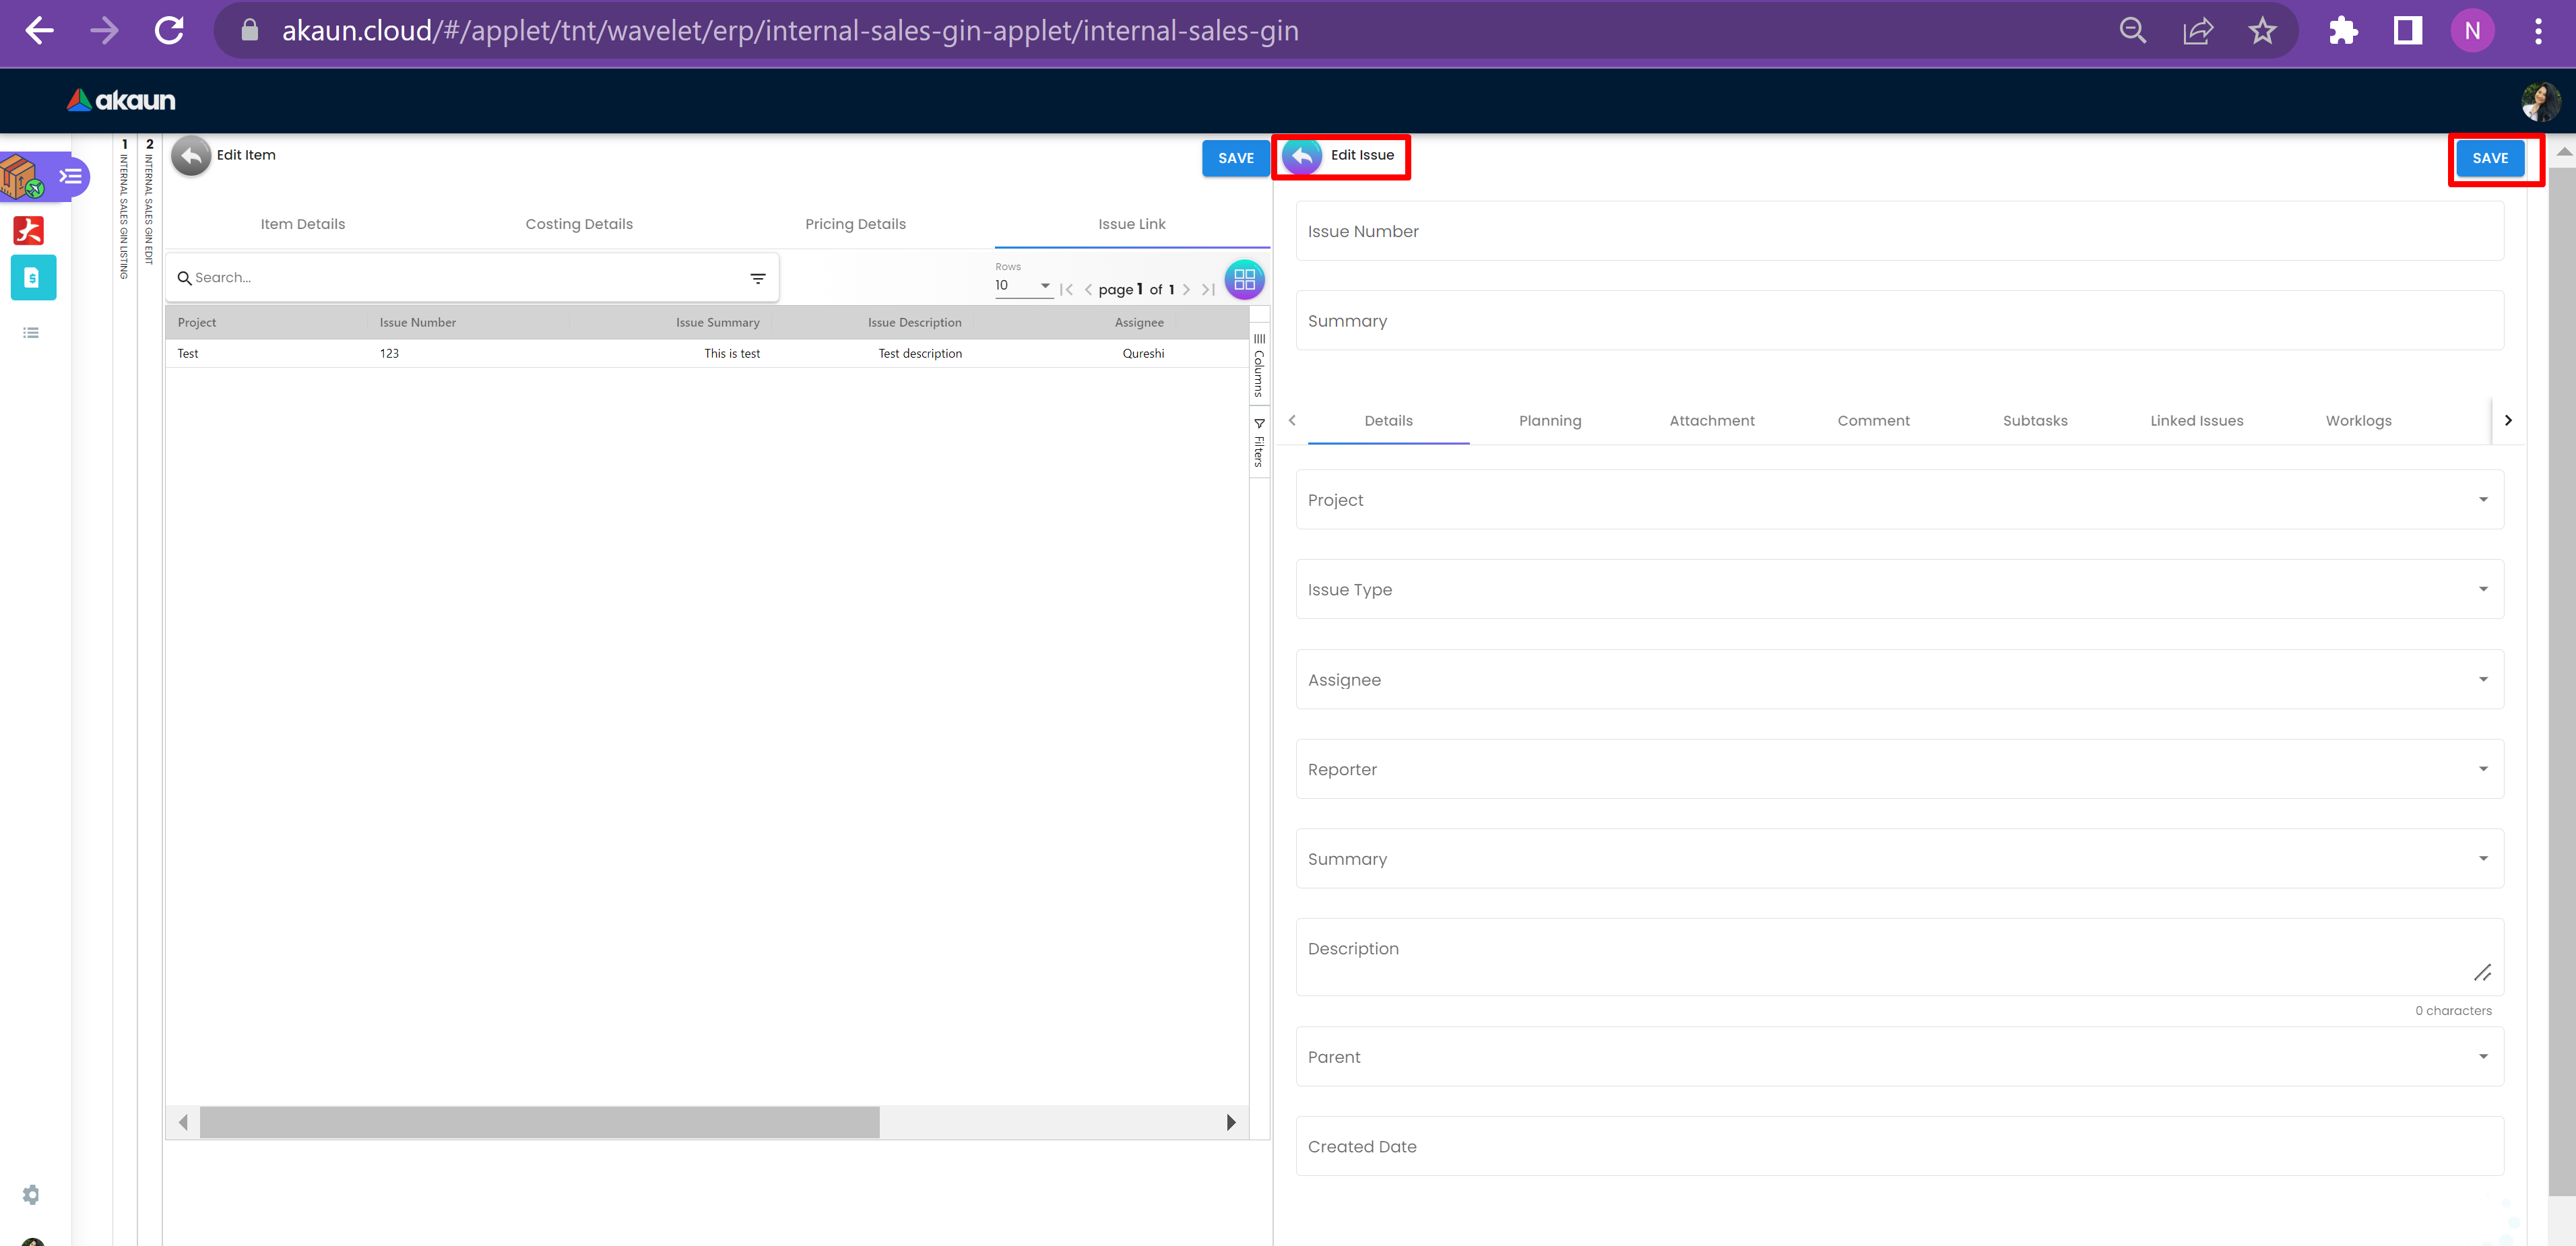Open the Columns side panel
Screen dimensions: 2576x1246
click(1259, 365)
